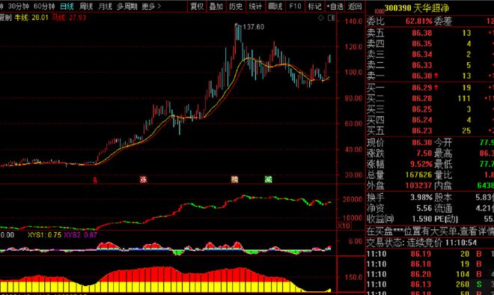The height and width of the screenshot is (295, 494).
Task: Click the X10 scale box on volume axis
Action: coord(344,225)
